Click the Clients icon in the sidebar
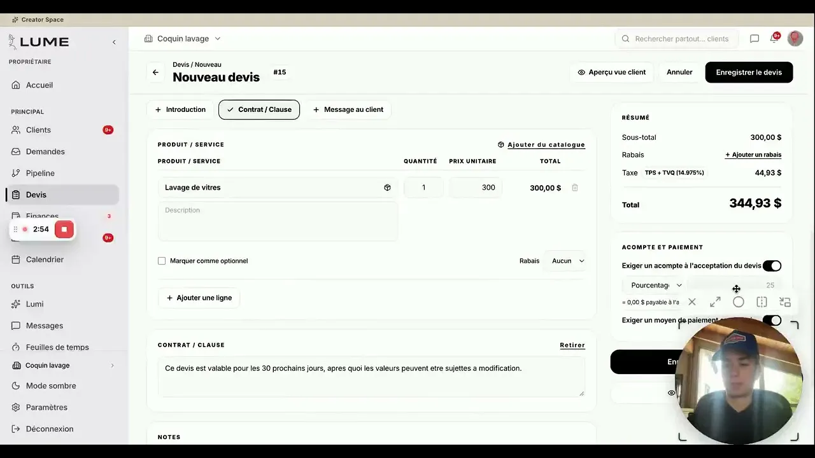The image size is (815, 458). [16, 130]
